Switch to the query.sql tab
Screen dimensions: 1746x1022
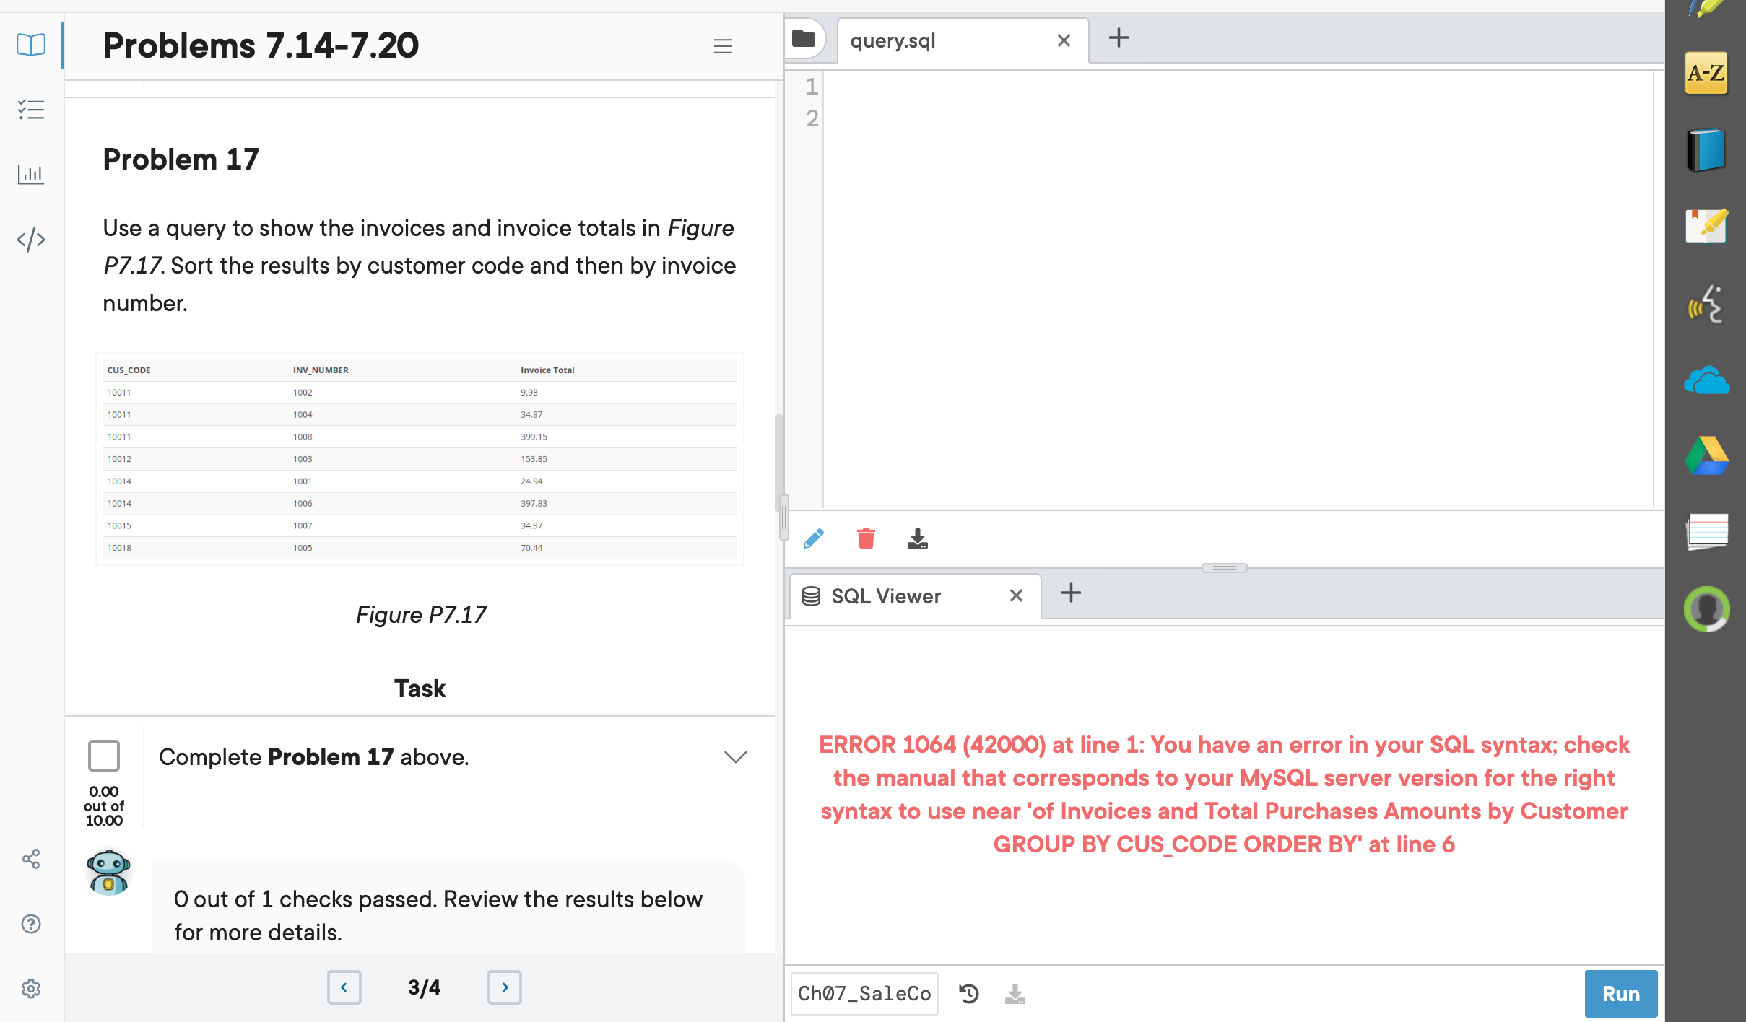(x=892, y=40)
